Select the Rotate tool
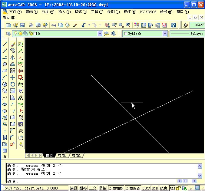The image size is (205, 191). [x=13, y=84]
